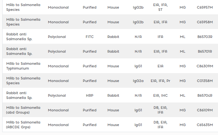This screenshot has width=218, height=135.
Task: Click the EIA, IHC applications cell
Action: (160, 95)
